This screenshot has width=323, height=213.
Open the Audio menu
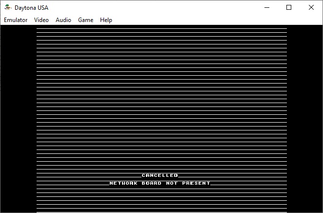click(x=63, y=20)
